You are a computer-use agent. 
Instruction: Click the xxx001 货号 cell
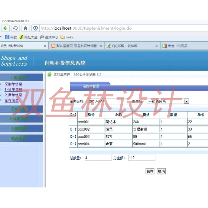pos(91,122)
